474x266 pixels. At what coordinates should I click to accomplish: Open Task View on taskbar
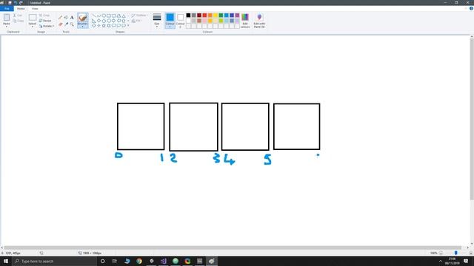click(x=115, y=261)
